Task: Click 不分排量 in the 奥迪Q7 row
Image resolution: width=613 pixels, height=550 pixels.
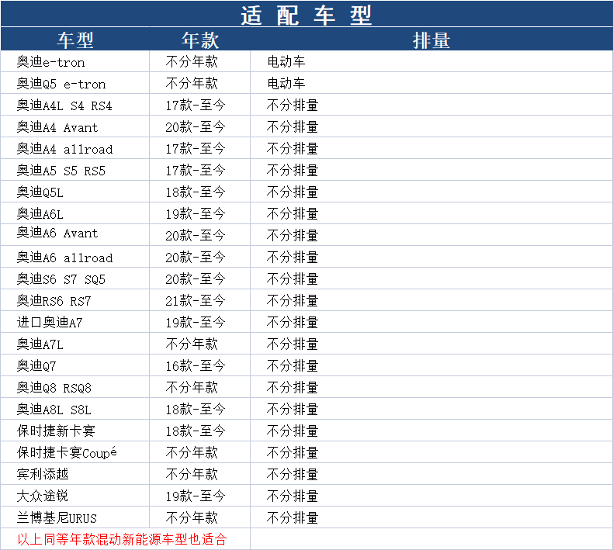Action: pyautogui.click(x=293, y=366)
